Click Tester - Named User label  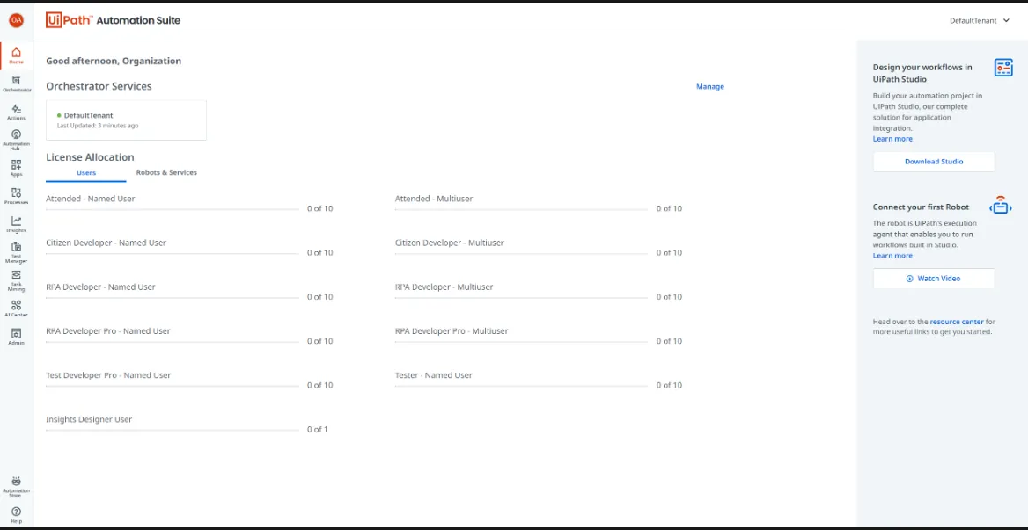(x=433, y=375)
